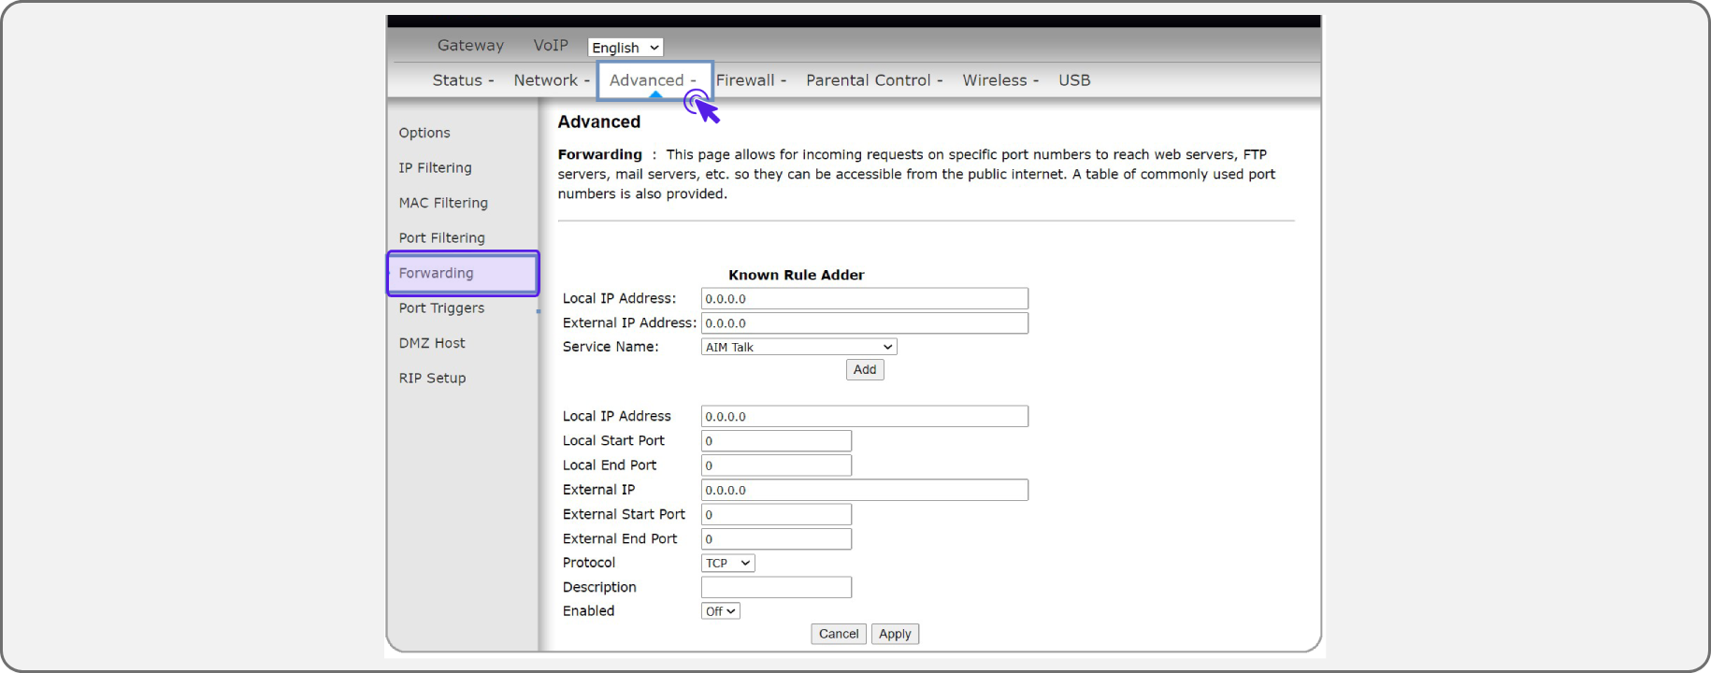1711x673 pixels.
Task: Open the Wireless menu
Action: pyautogui.click(x=999, y=80)
